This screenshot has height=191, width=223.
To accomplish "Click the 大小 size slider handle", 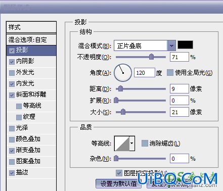I will point(123,112).
